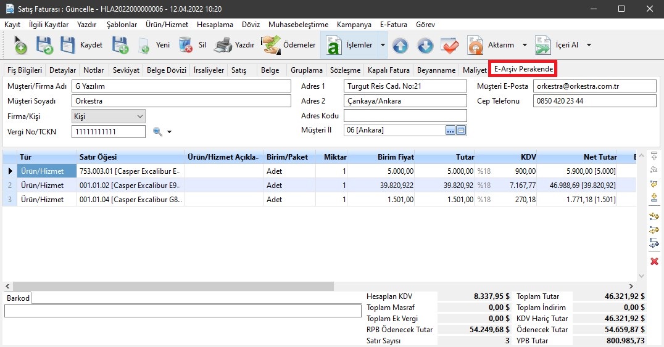Viewport: 664px width, 347px height.
Task: Click the Net Tutar column header
Action: coord(577,157)
